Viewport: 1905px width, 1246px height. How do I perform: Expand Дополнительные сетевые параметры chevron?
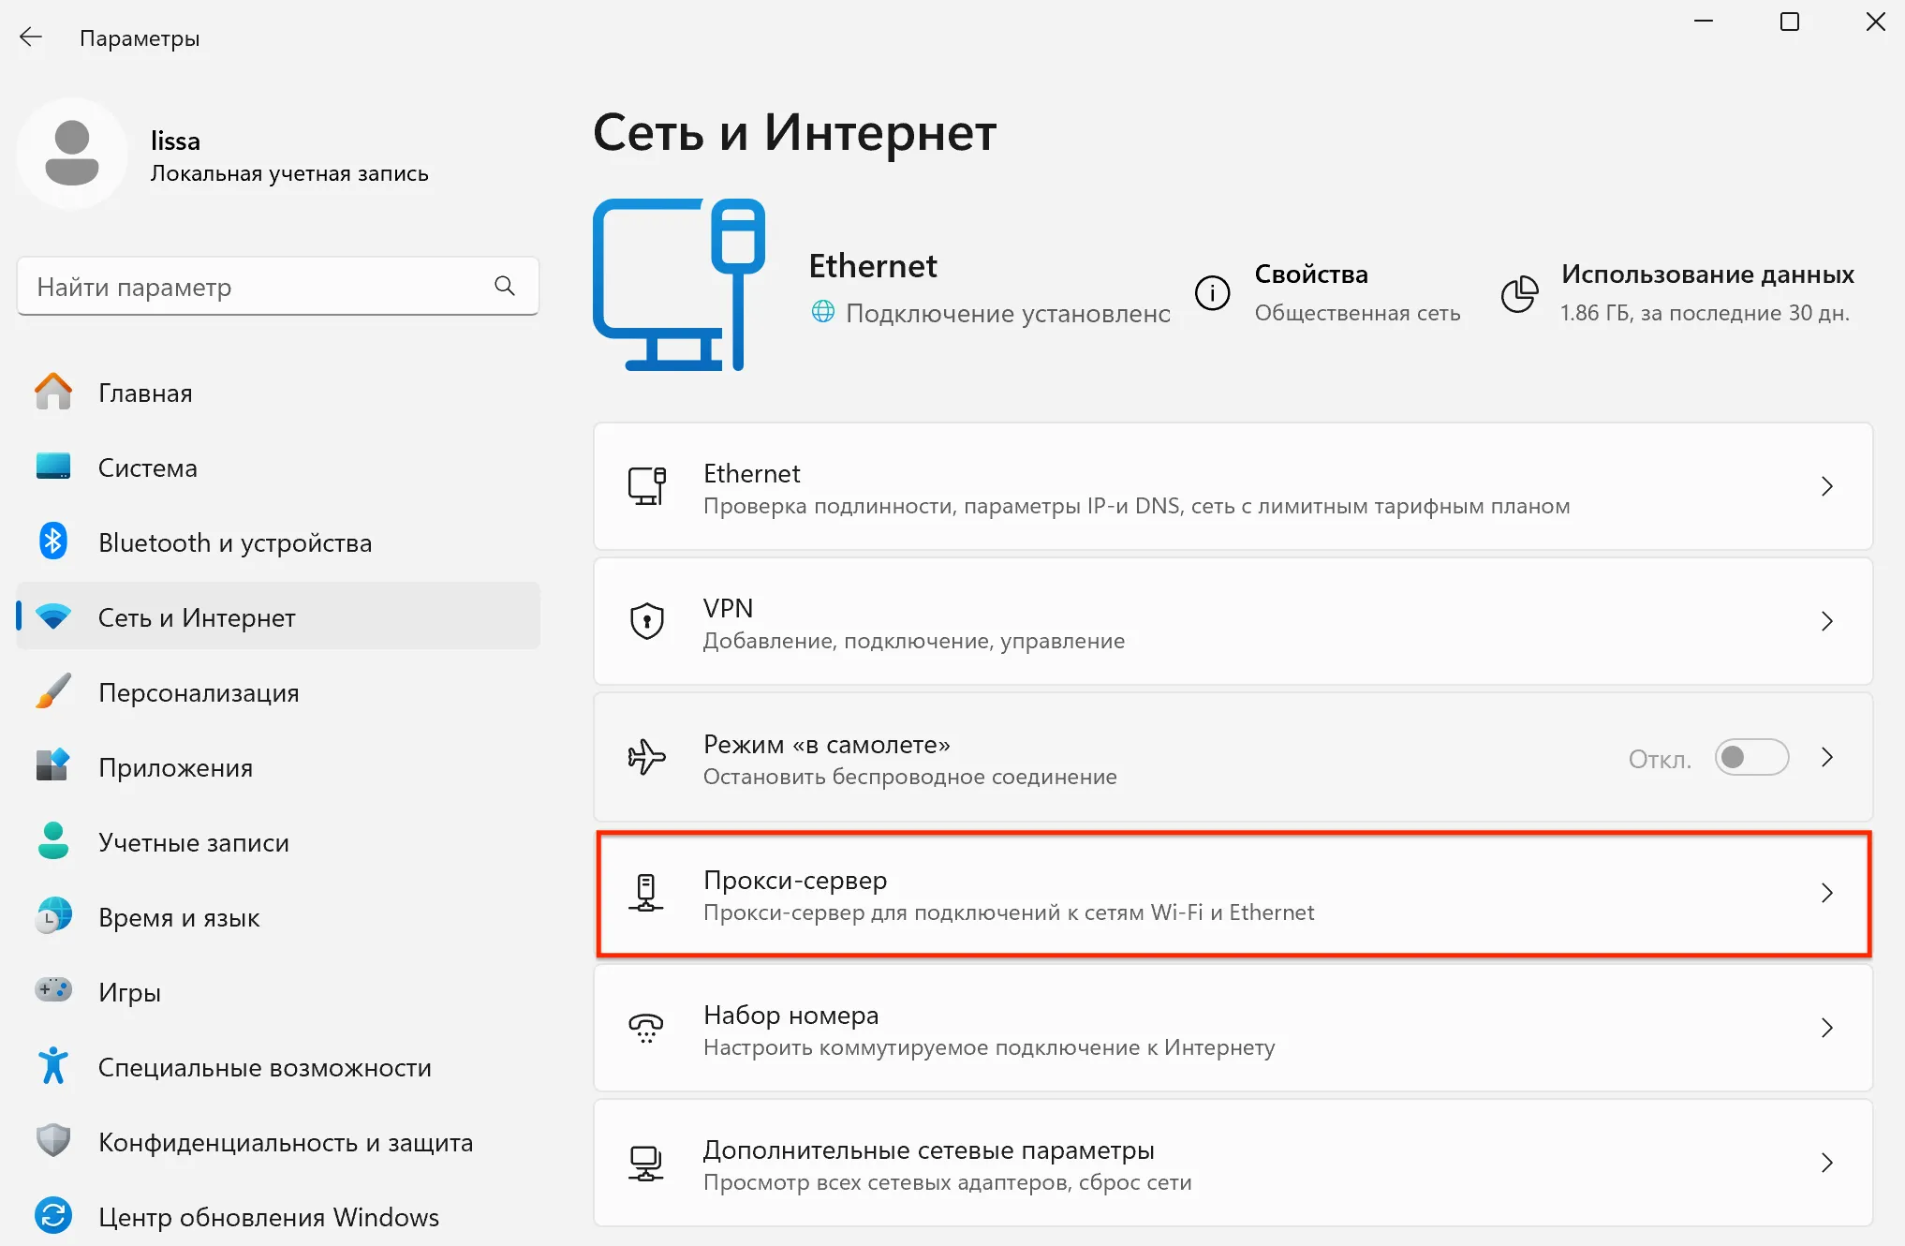1826,1163
